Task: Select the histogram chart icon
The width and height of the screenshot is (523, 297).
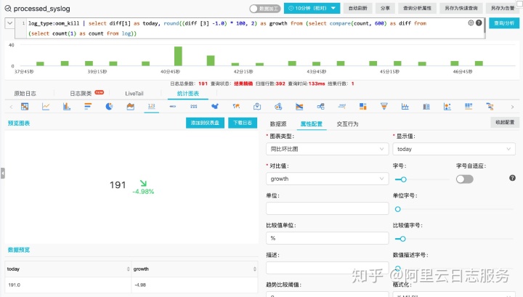Action: pyautogui.click(x=405, y=106)
